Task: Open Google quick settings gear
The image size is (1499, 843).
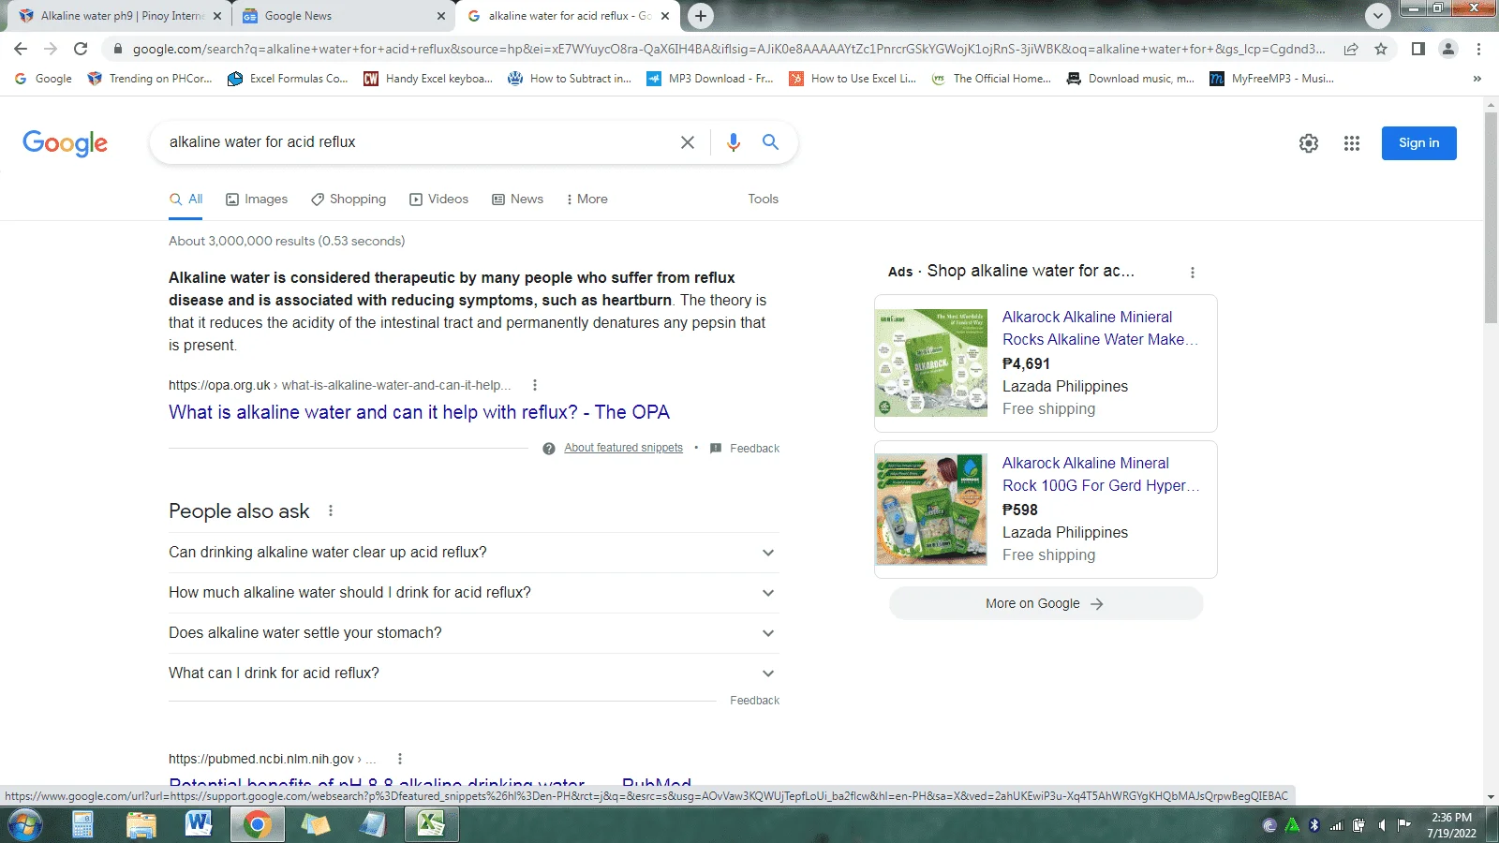Action: click(x=1309, y=143)
